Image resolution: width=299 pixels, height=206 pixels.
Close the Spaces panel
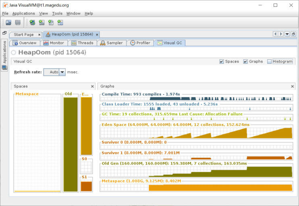click(x=92, y=86)
